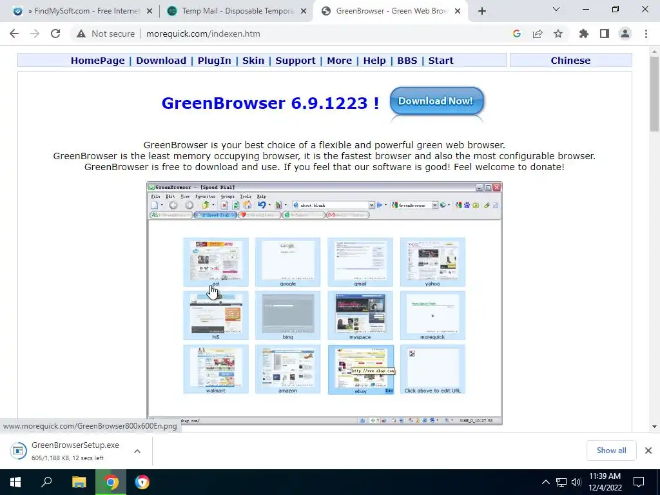Click the 'Click above to edit URL' tile
Screen dimensions: 660x495
tap(432, 369)
